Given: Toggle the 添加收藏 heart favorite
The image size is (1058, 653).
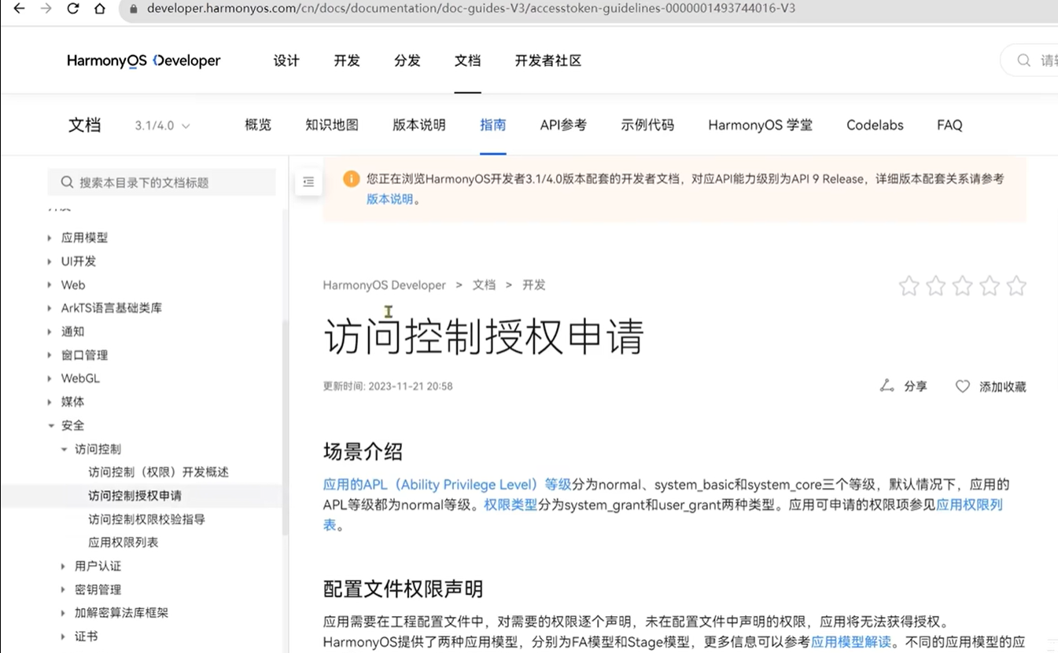Looking at the screenshot, I should 962,386.
